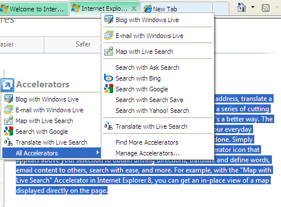Choose Search with Search Save
Screen dimensions: 281x207
158,100
